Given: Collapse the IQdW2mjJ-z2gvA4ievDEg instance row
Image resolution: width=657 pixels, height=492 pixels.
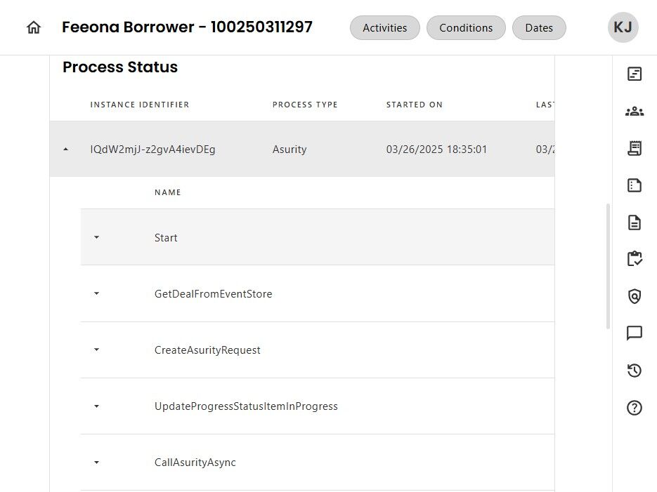Looking at the screenshot, I should [66, 149].
